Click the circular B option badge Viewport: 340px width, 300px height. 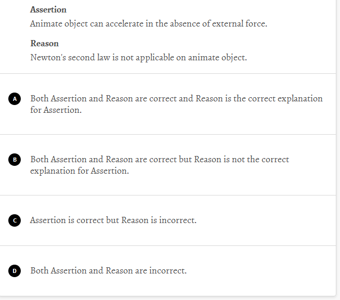(15, 160)
